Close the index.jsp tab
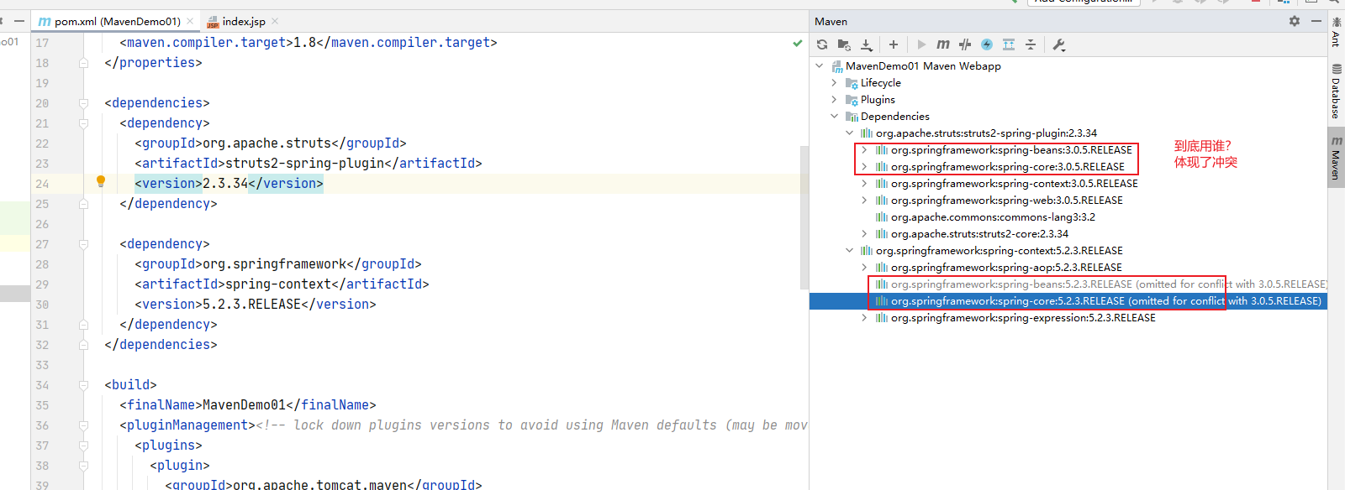The height and width of the screenshot is (490, 1345). point(275,21)
